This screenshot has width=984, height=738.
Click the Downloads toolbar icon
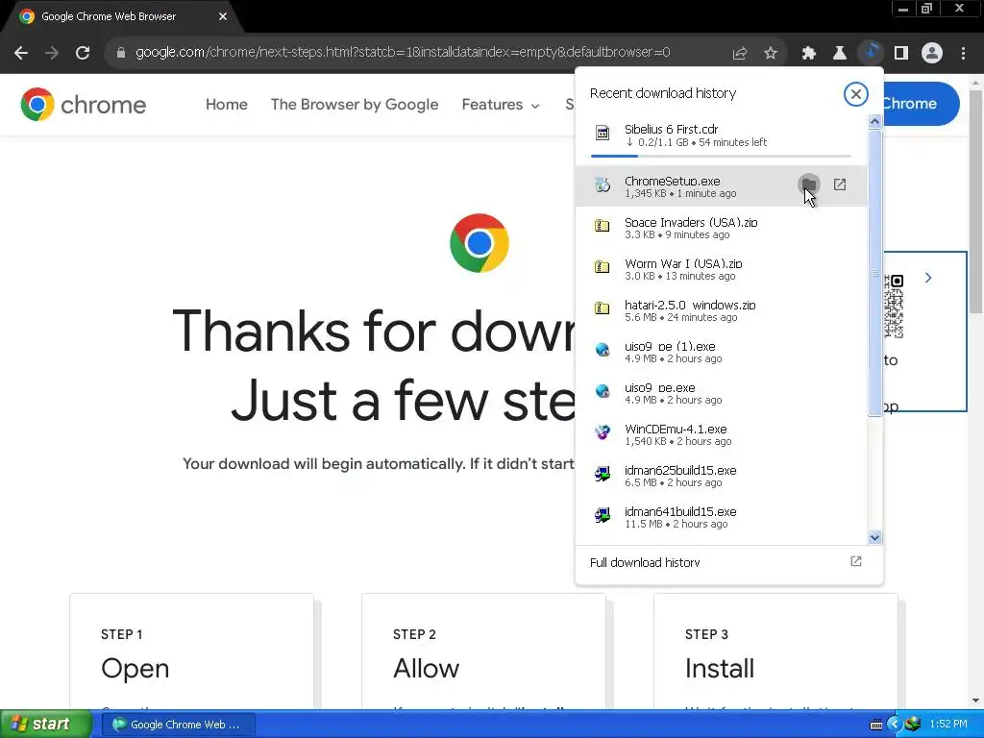[x=871, y=53]
